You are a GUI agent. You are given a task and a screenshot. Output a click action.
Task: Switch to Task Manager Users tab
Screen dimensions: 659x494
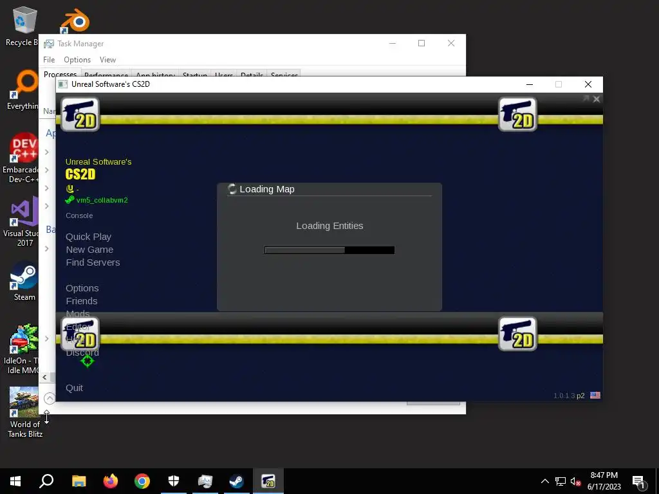click(x=223, y=75)
